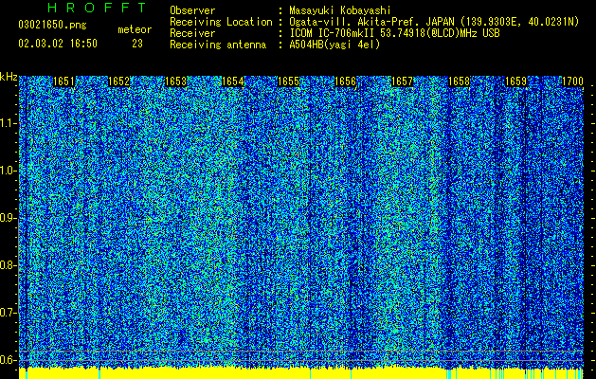
Task: Click the HROFFT title text
Action: click(97, 8)
